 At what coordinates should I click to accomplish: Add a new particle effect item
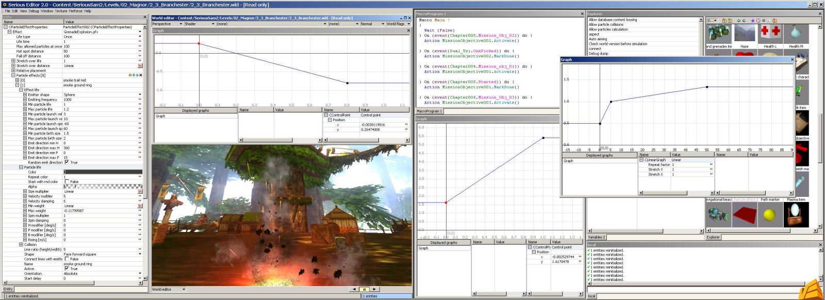pos(130,75)
